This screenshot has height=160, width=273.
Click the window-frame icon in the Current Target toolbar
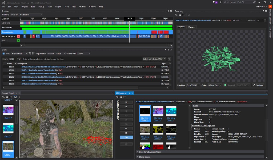(11, 97)
